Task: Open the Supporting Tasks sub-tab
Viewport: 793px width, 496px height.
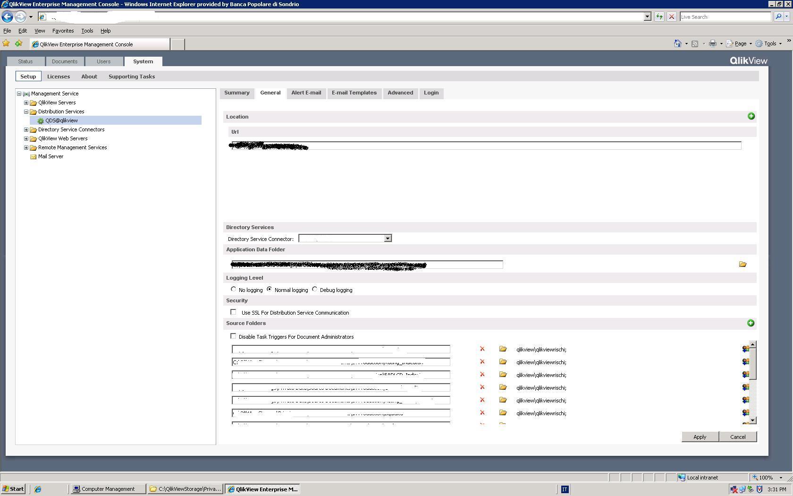Action: point(132,77)
